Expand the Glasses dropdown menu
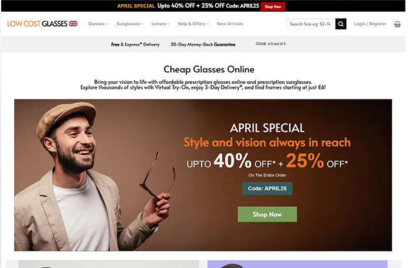 (x=98, y=24)
